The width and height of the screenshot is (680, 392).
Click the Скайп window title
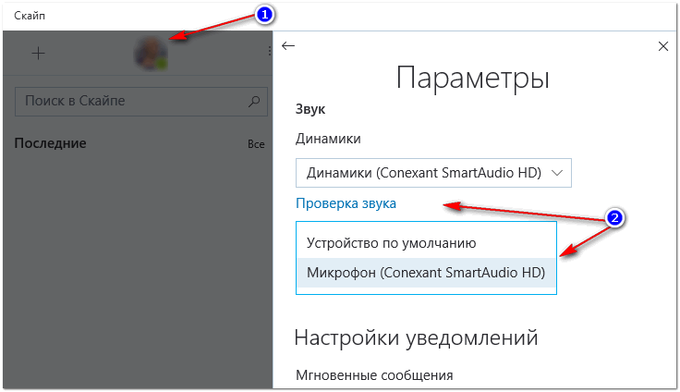pos(29,16)
